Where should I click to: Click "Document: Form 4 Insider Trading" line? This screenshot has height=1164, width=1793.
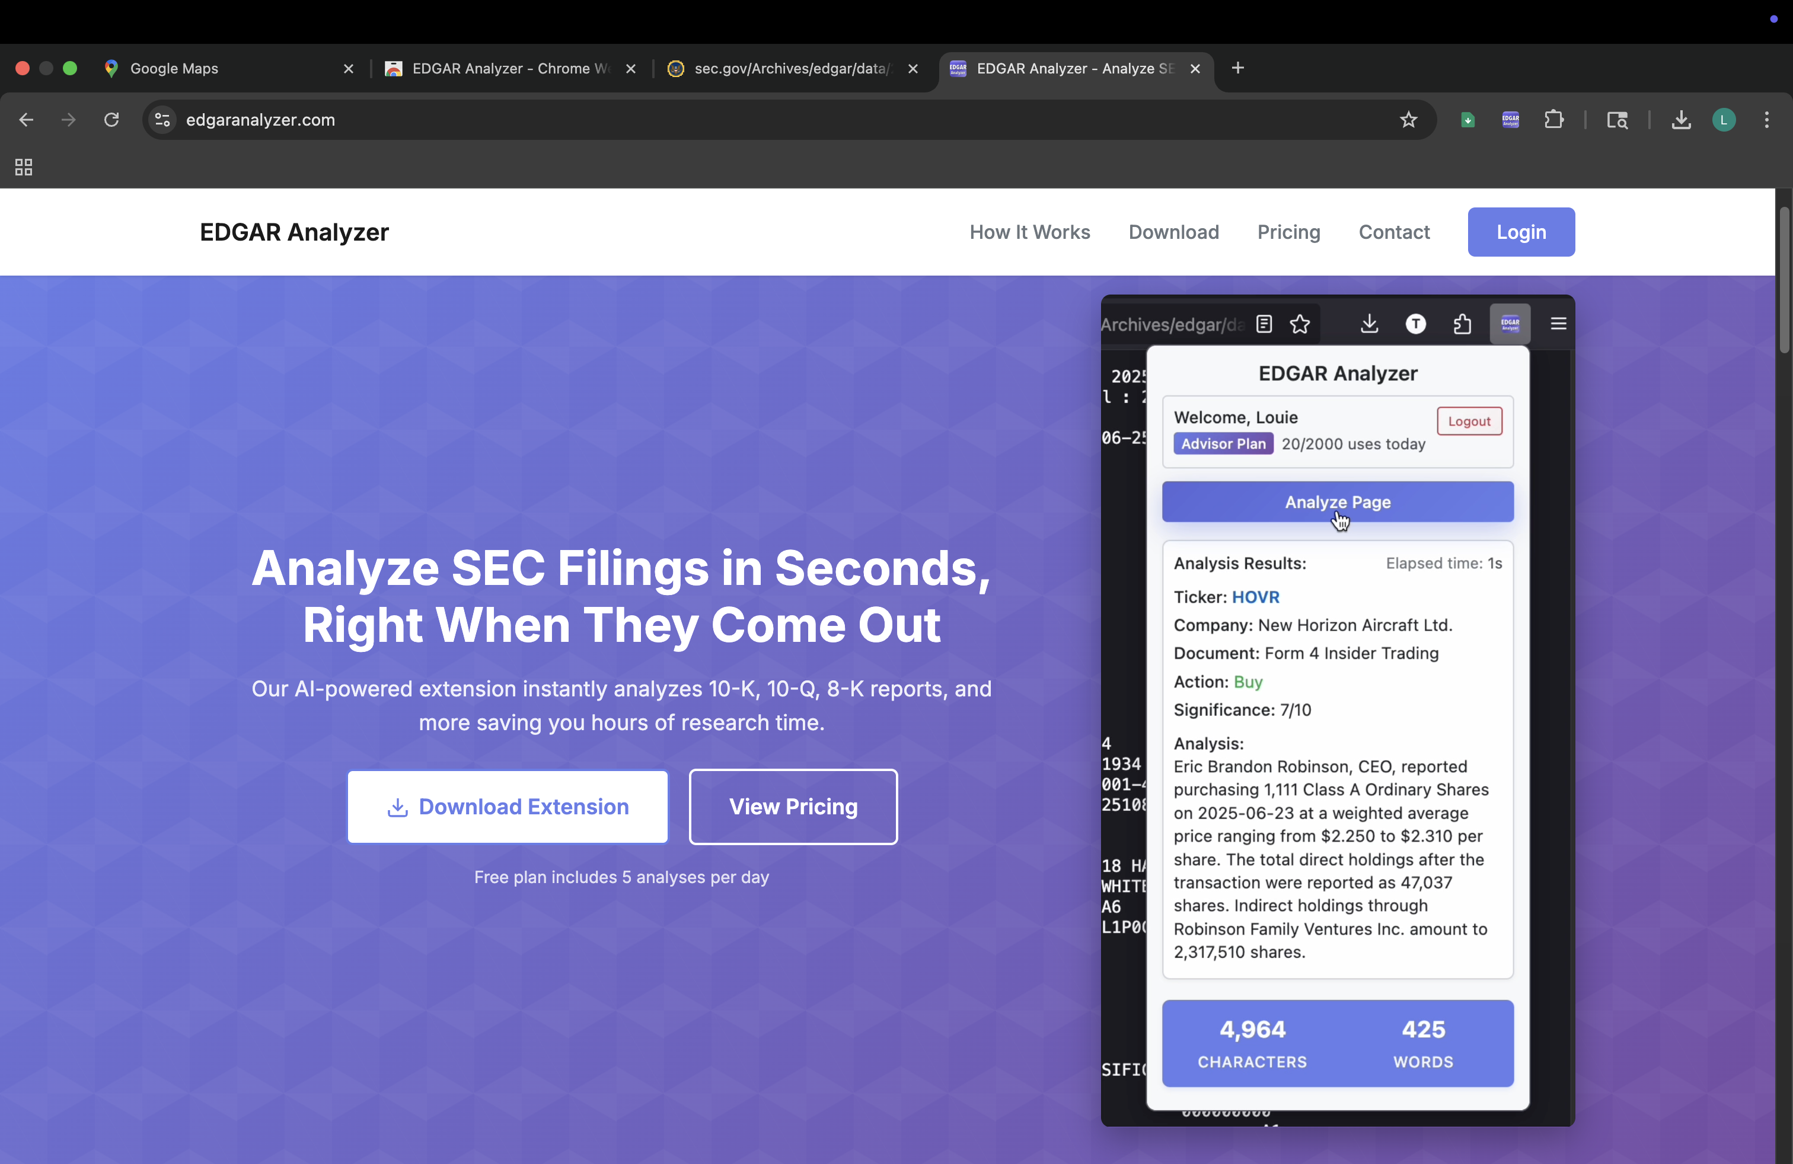(x=1306, y=654)
